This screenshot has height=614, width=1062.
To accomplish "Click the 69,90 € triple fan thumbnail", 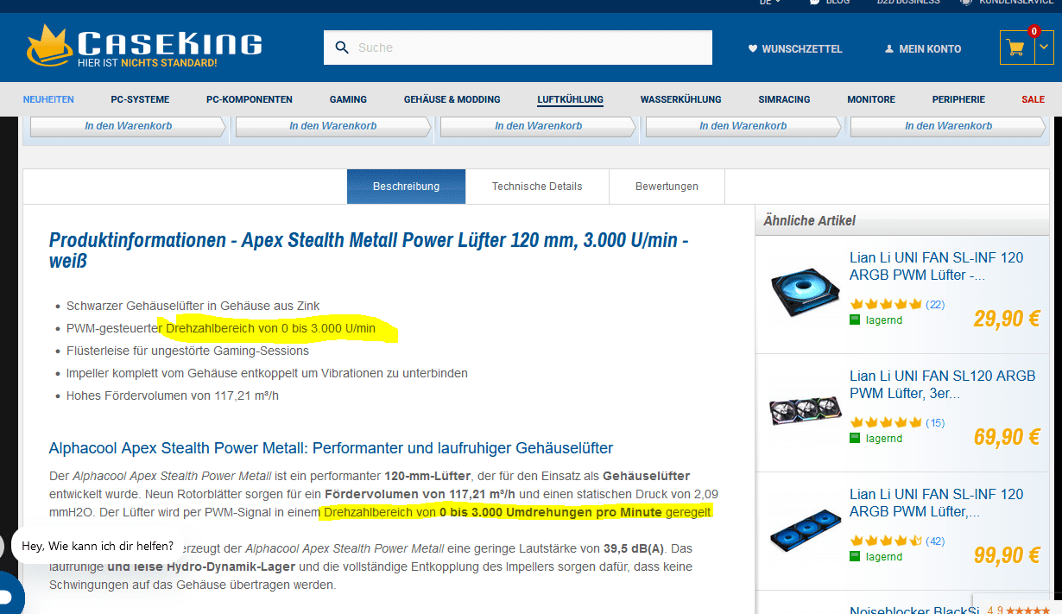I will point(805,411).
